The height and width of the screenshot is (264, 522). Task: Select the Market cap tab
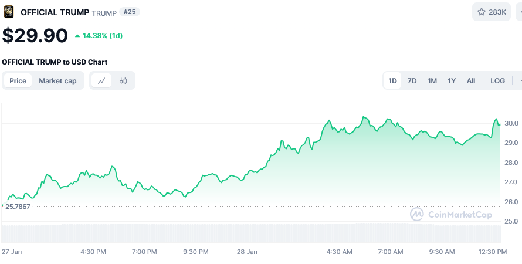(57, 80)
